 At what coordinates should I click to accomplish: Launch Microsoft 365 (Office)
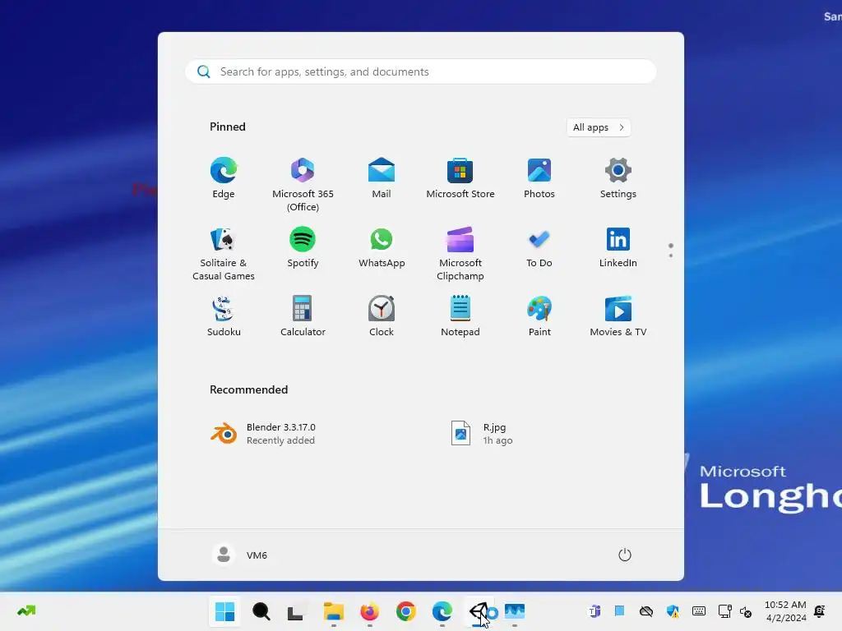pyautogui.click(x=303, y=185)
